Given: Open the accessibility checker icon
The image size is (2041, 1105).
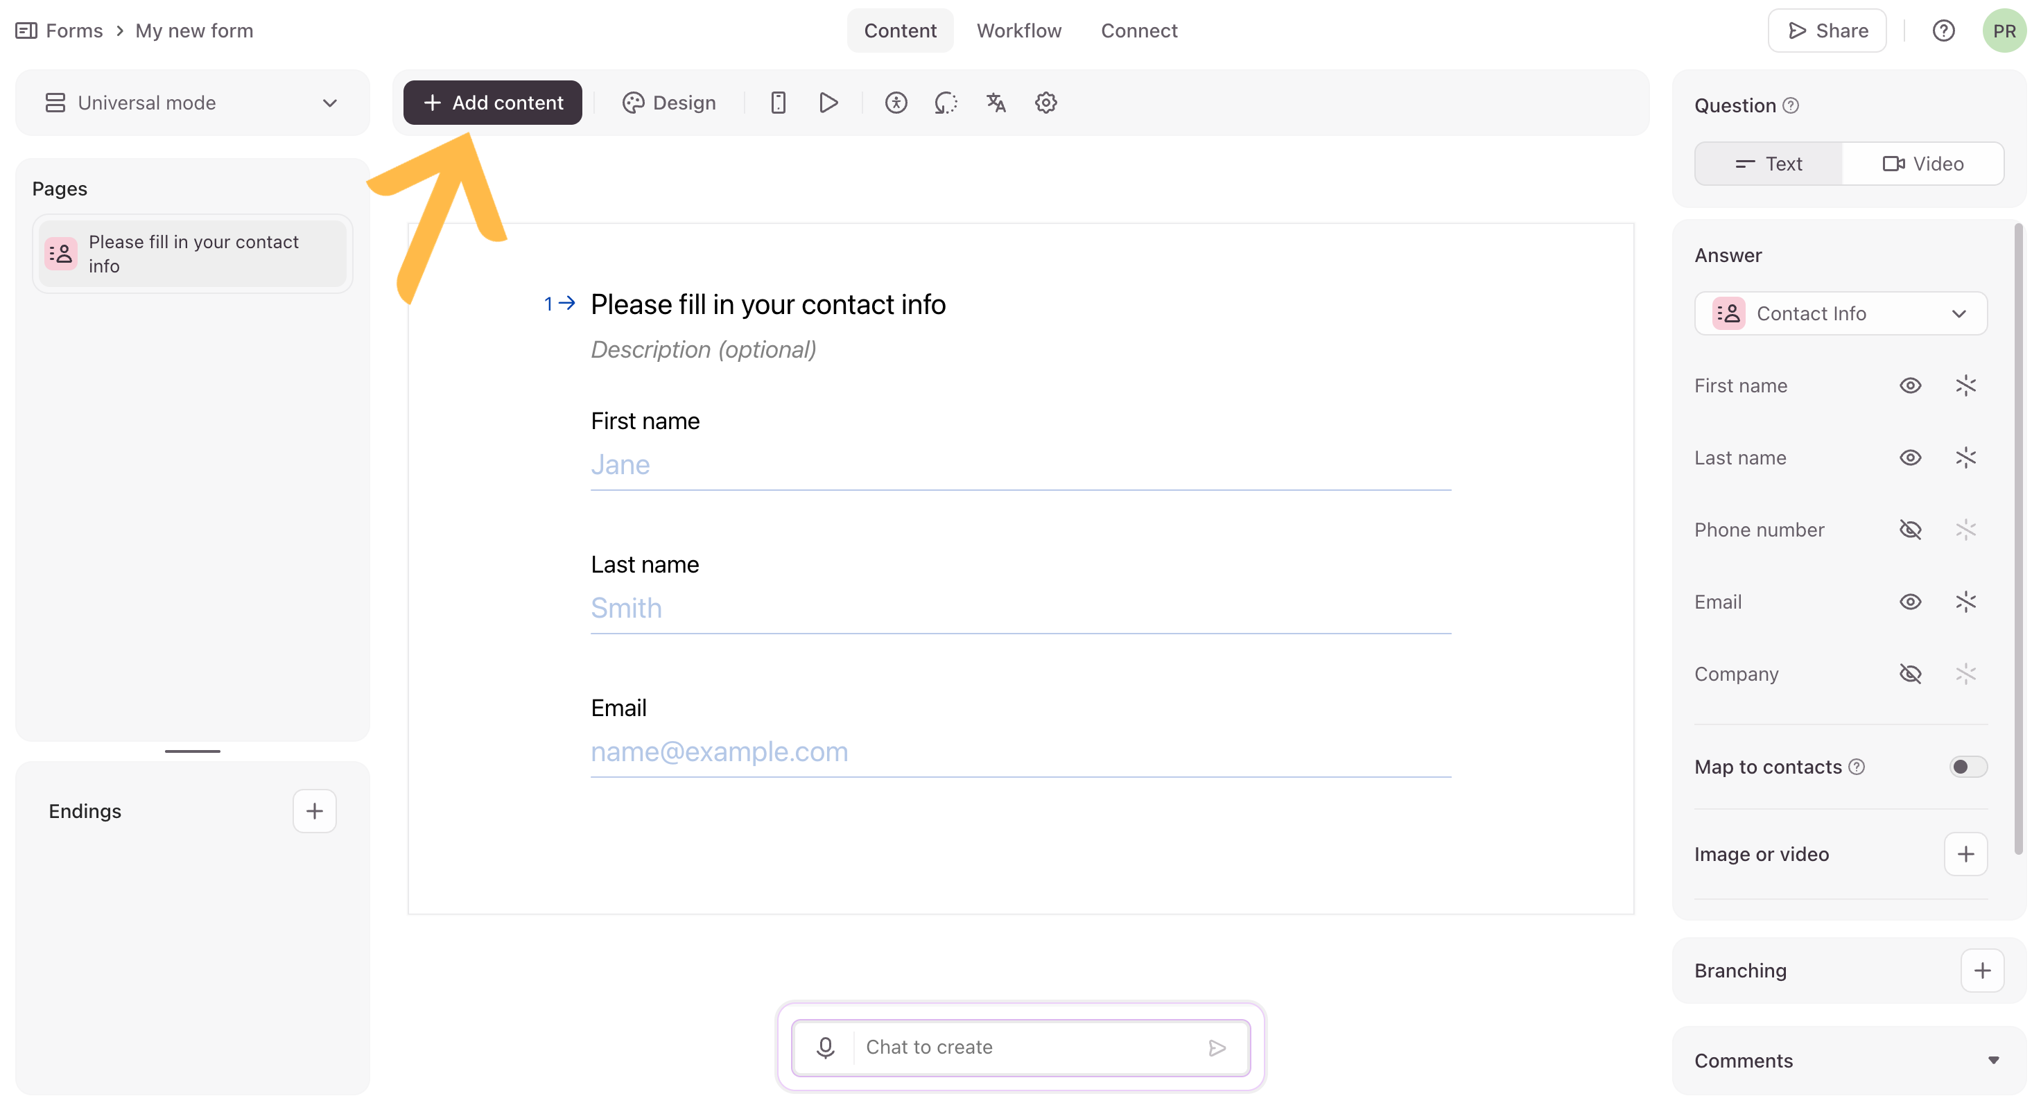Looking at the screenshot, I should pyautogui.click(x=895, y=103).
